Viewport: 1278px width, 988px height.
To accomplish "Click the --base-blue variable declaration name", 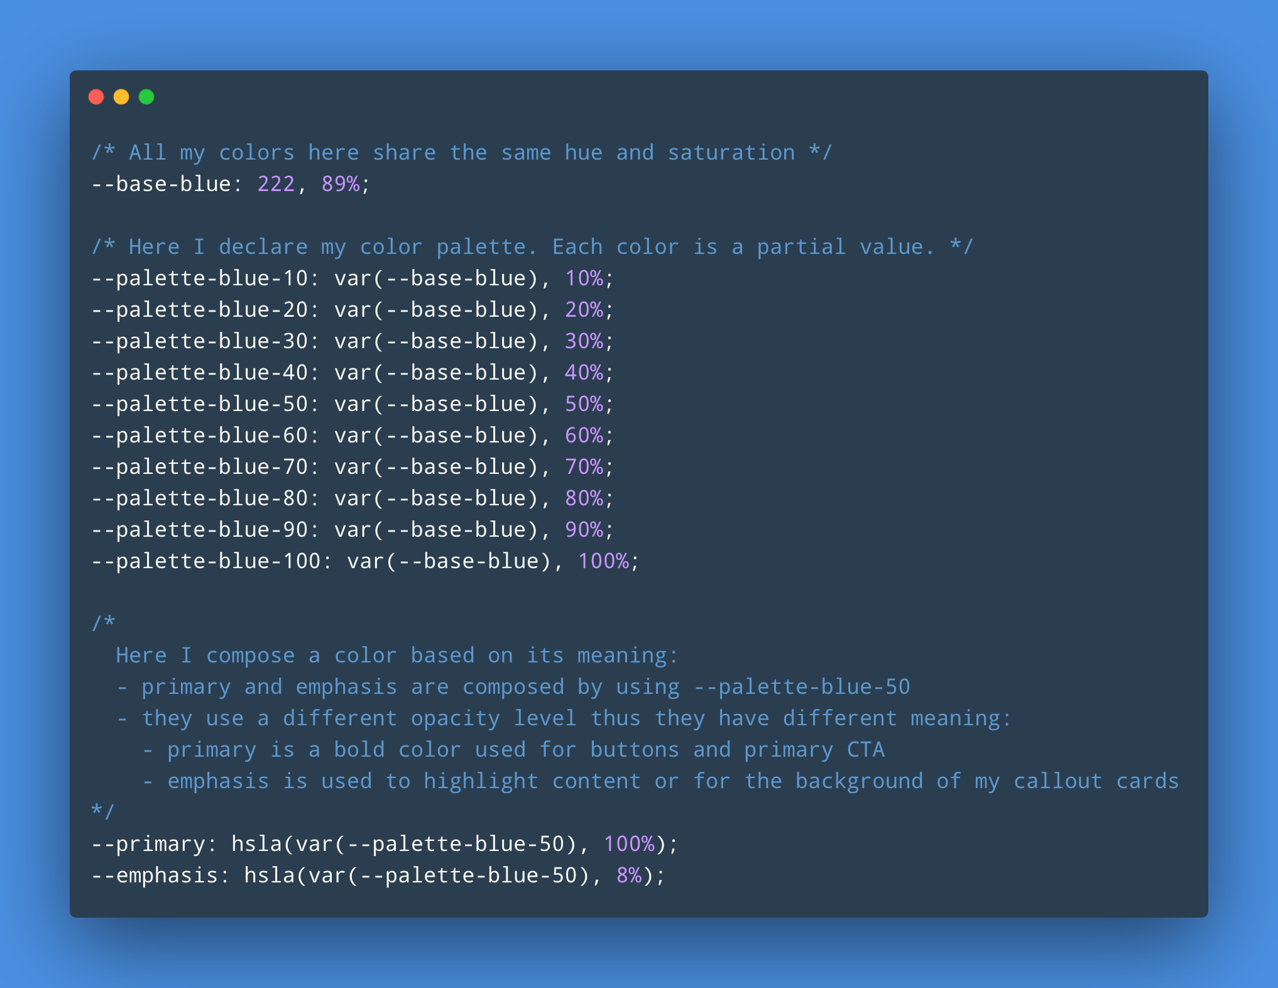I will 161,184.
